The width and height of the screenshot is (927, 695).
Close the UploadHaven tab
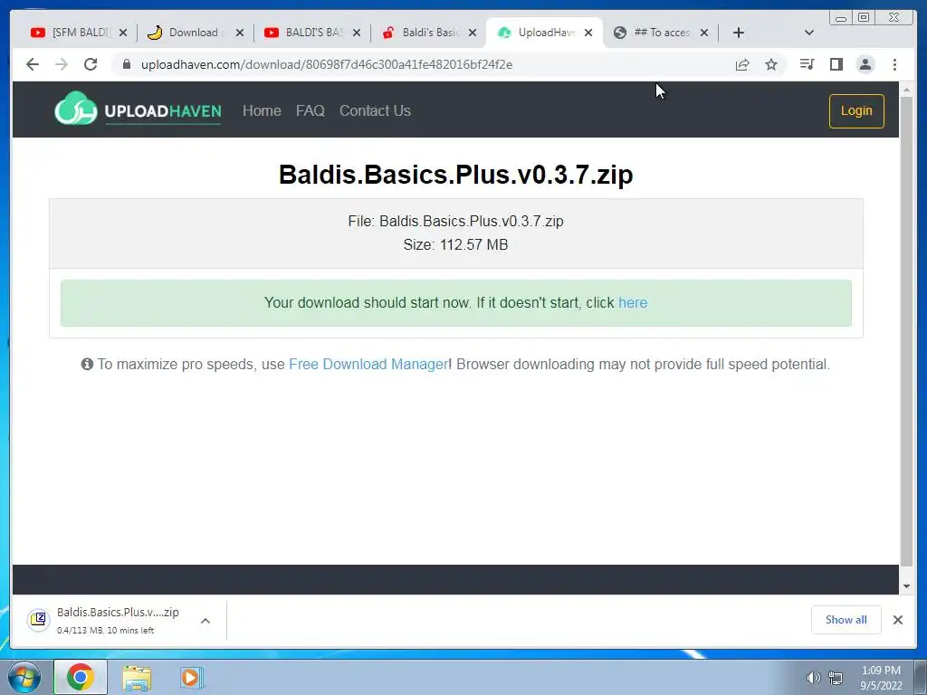point(588,33)
